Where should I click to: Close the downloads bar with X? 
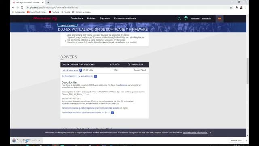coord(246,140)
